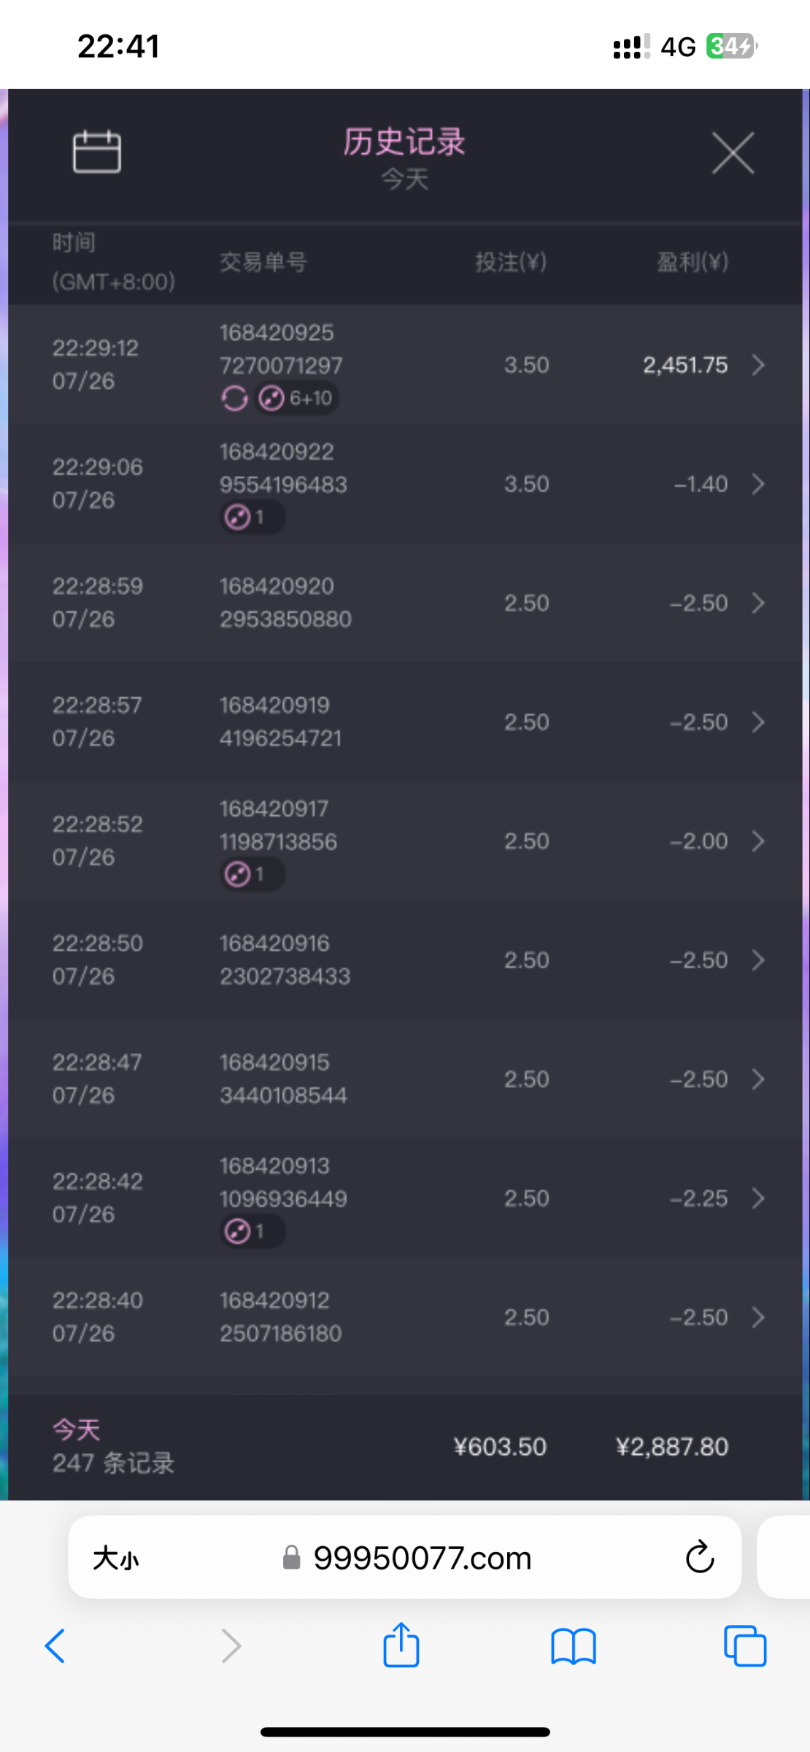
Task: Open transaction 168420919 4196254721
Action: [x=281, y=722]
